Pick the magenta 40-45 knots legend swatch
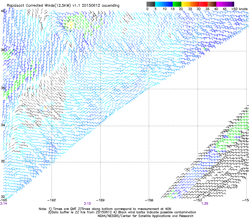 pos(221,4)
